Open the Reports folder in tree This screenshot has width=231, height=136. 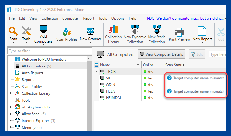tap(28, 80)
